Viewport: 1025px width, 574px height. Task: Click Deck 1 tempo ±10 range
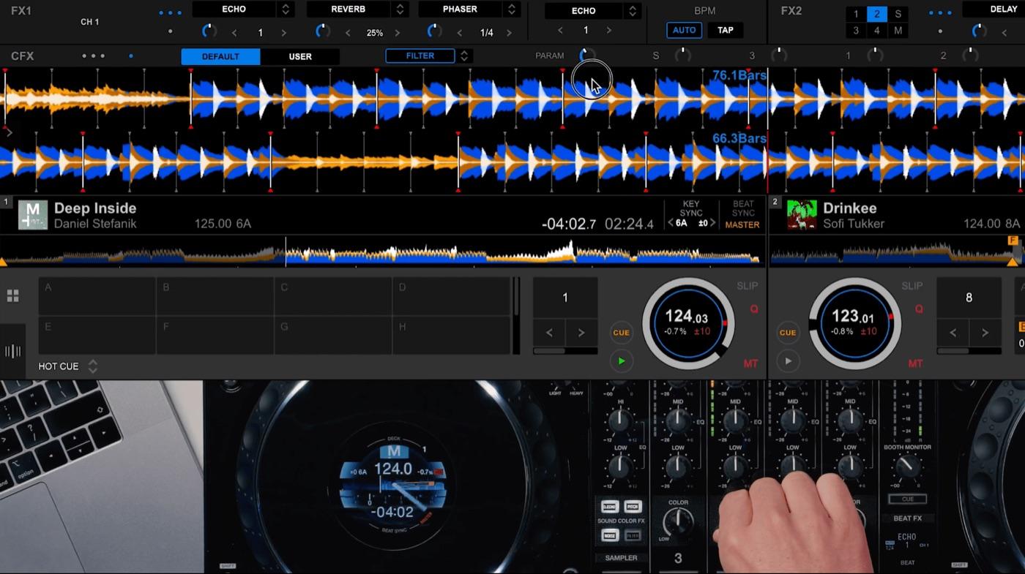tap(703, 331)
